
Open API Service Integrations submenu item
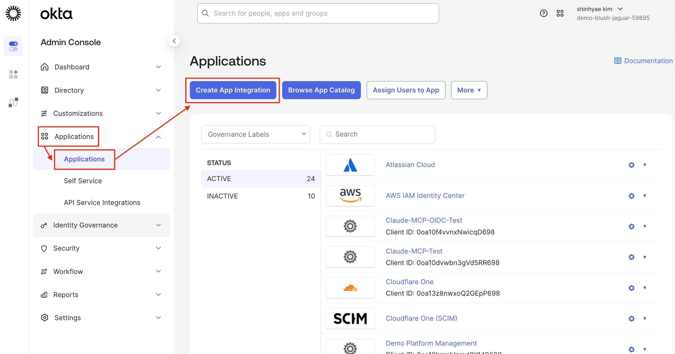(x=102, y=202)
